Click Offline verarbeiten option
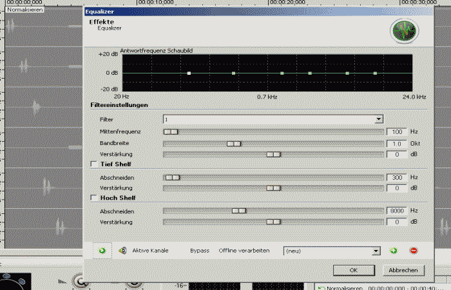451x290 pixels. (x=244, y=250)
